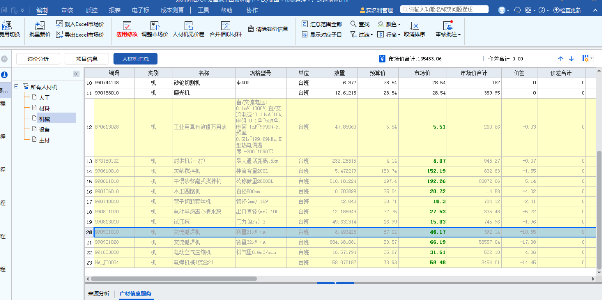Open the 审核 menu tab
602x300 pixels.
[x=67, y=10]
